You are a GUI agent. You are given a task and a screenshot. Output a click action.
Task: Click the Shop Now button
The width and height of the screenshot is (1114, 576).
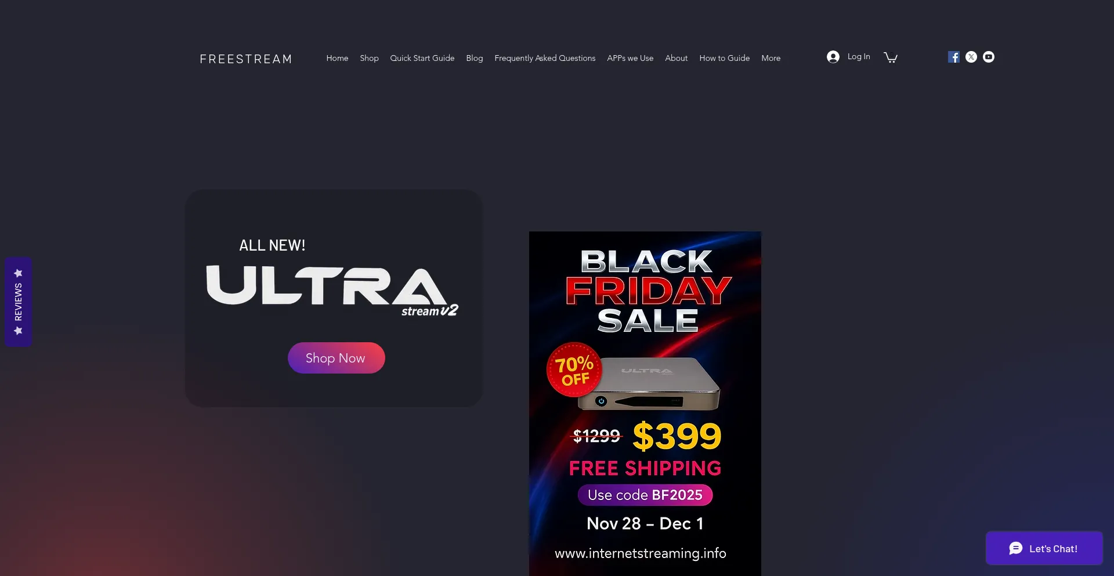coord(336,358)
